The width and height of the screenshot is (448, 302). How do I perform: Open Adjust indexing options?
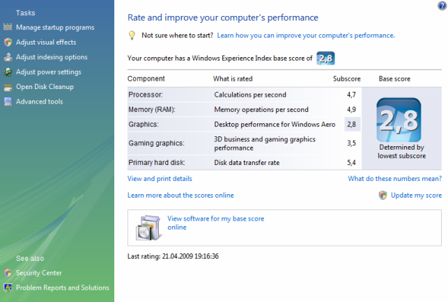point(52,57)
